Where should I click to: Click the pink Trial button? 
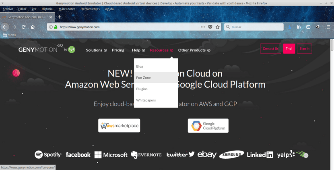click(x=289, y=49)
